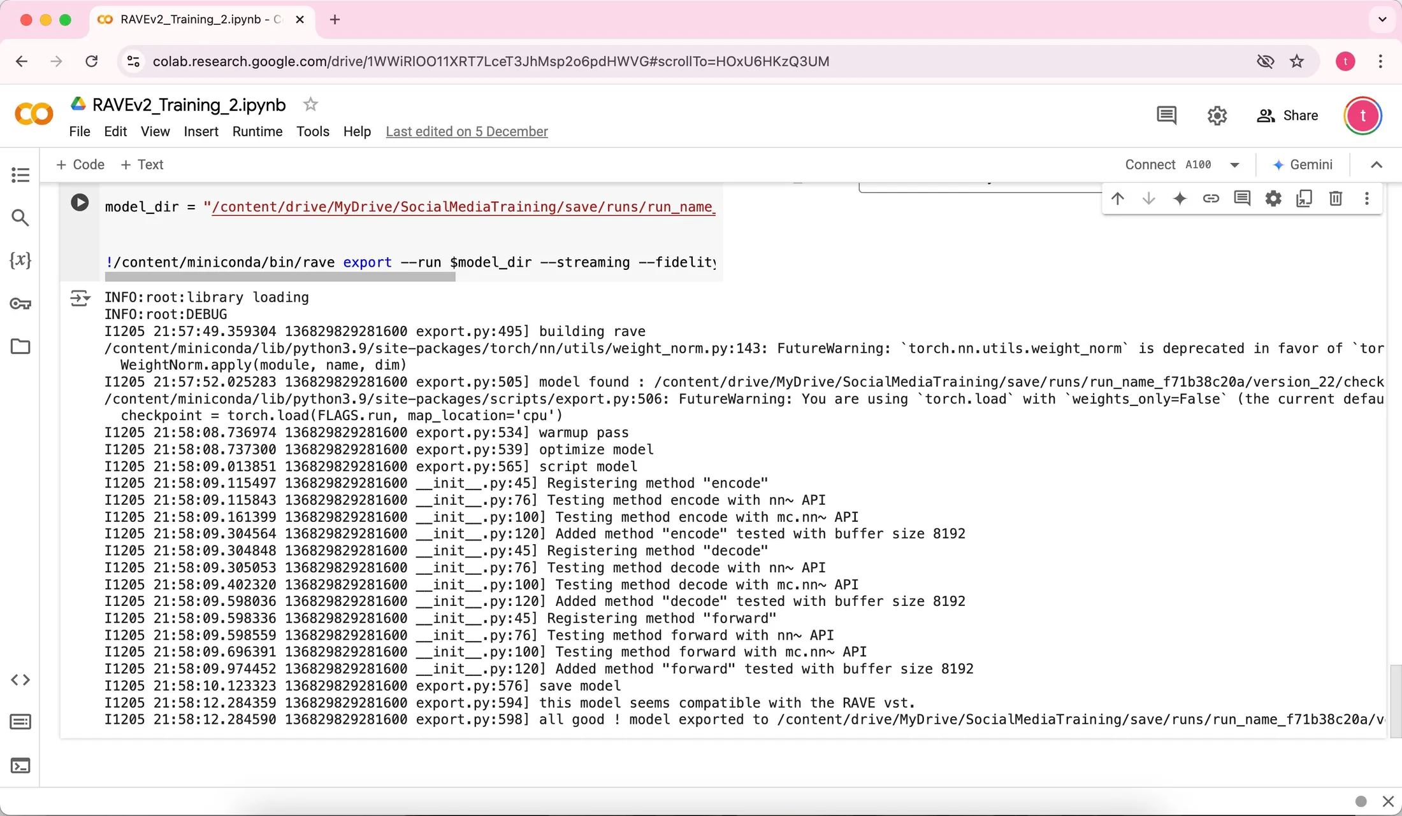
Task: Open the Last edited on 5 December link
Action: point(466,131)
